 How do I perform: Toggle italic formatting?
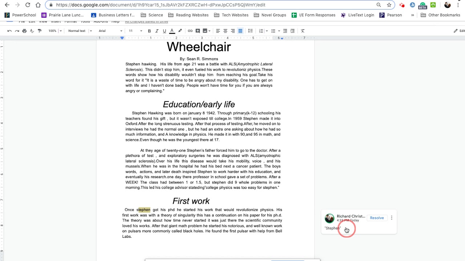(157, 31)
